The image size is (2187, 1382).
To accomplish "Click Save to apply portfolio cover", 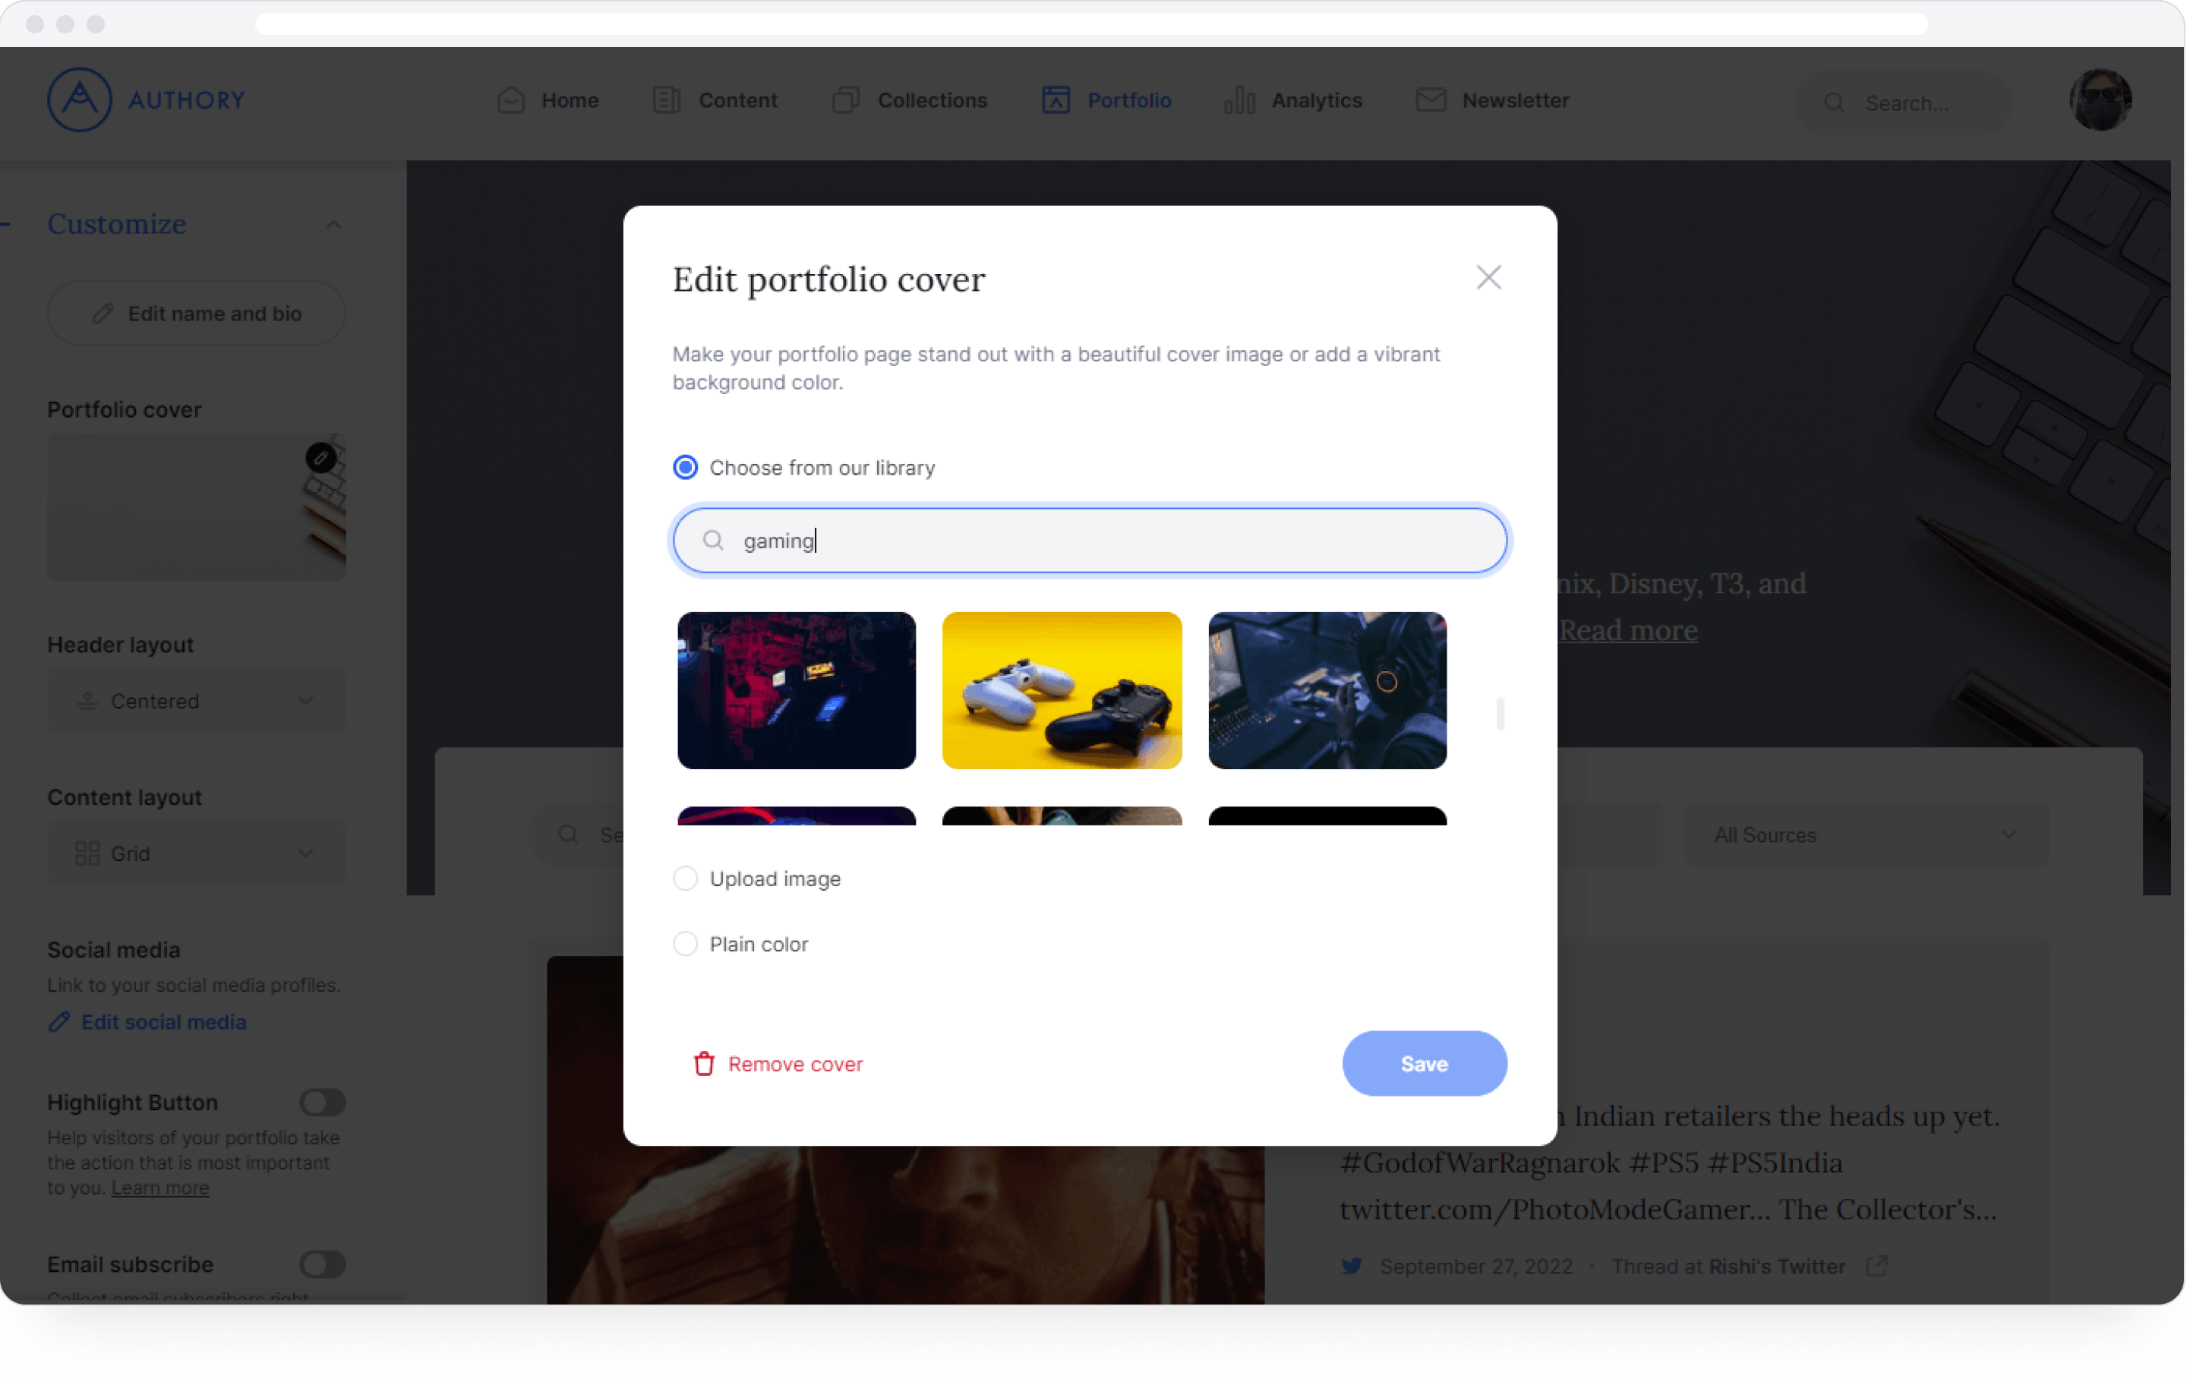I will tap(1423, 1062).
